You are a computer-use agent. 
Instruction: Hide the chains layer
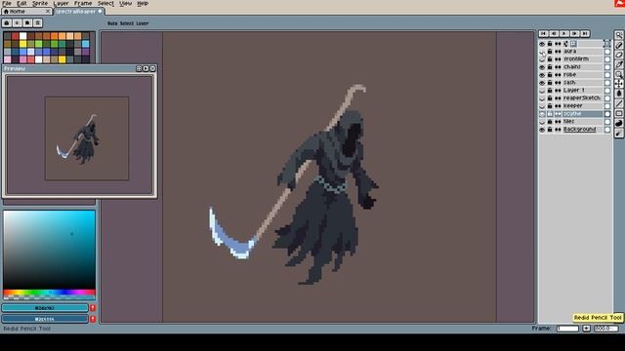[x=542, y=67]
